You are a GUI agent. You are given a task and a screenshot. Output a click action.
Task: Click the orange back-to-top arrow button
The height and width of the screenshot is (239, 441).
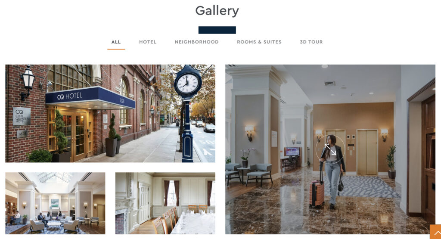pos(435,232)
